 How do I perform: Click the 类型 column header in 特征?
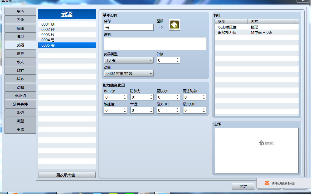pyautogui.click(x=231, y=22)
